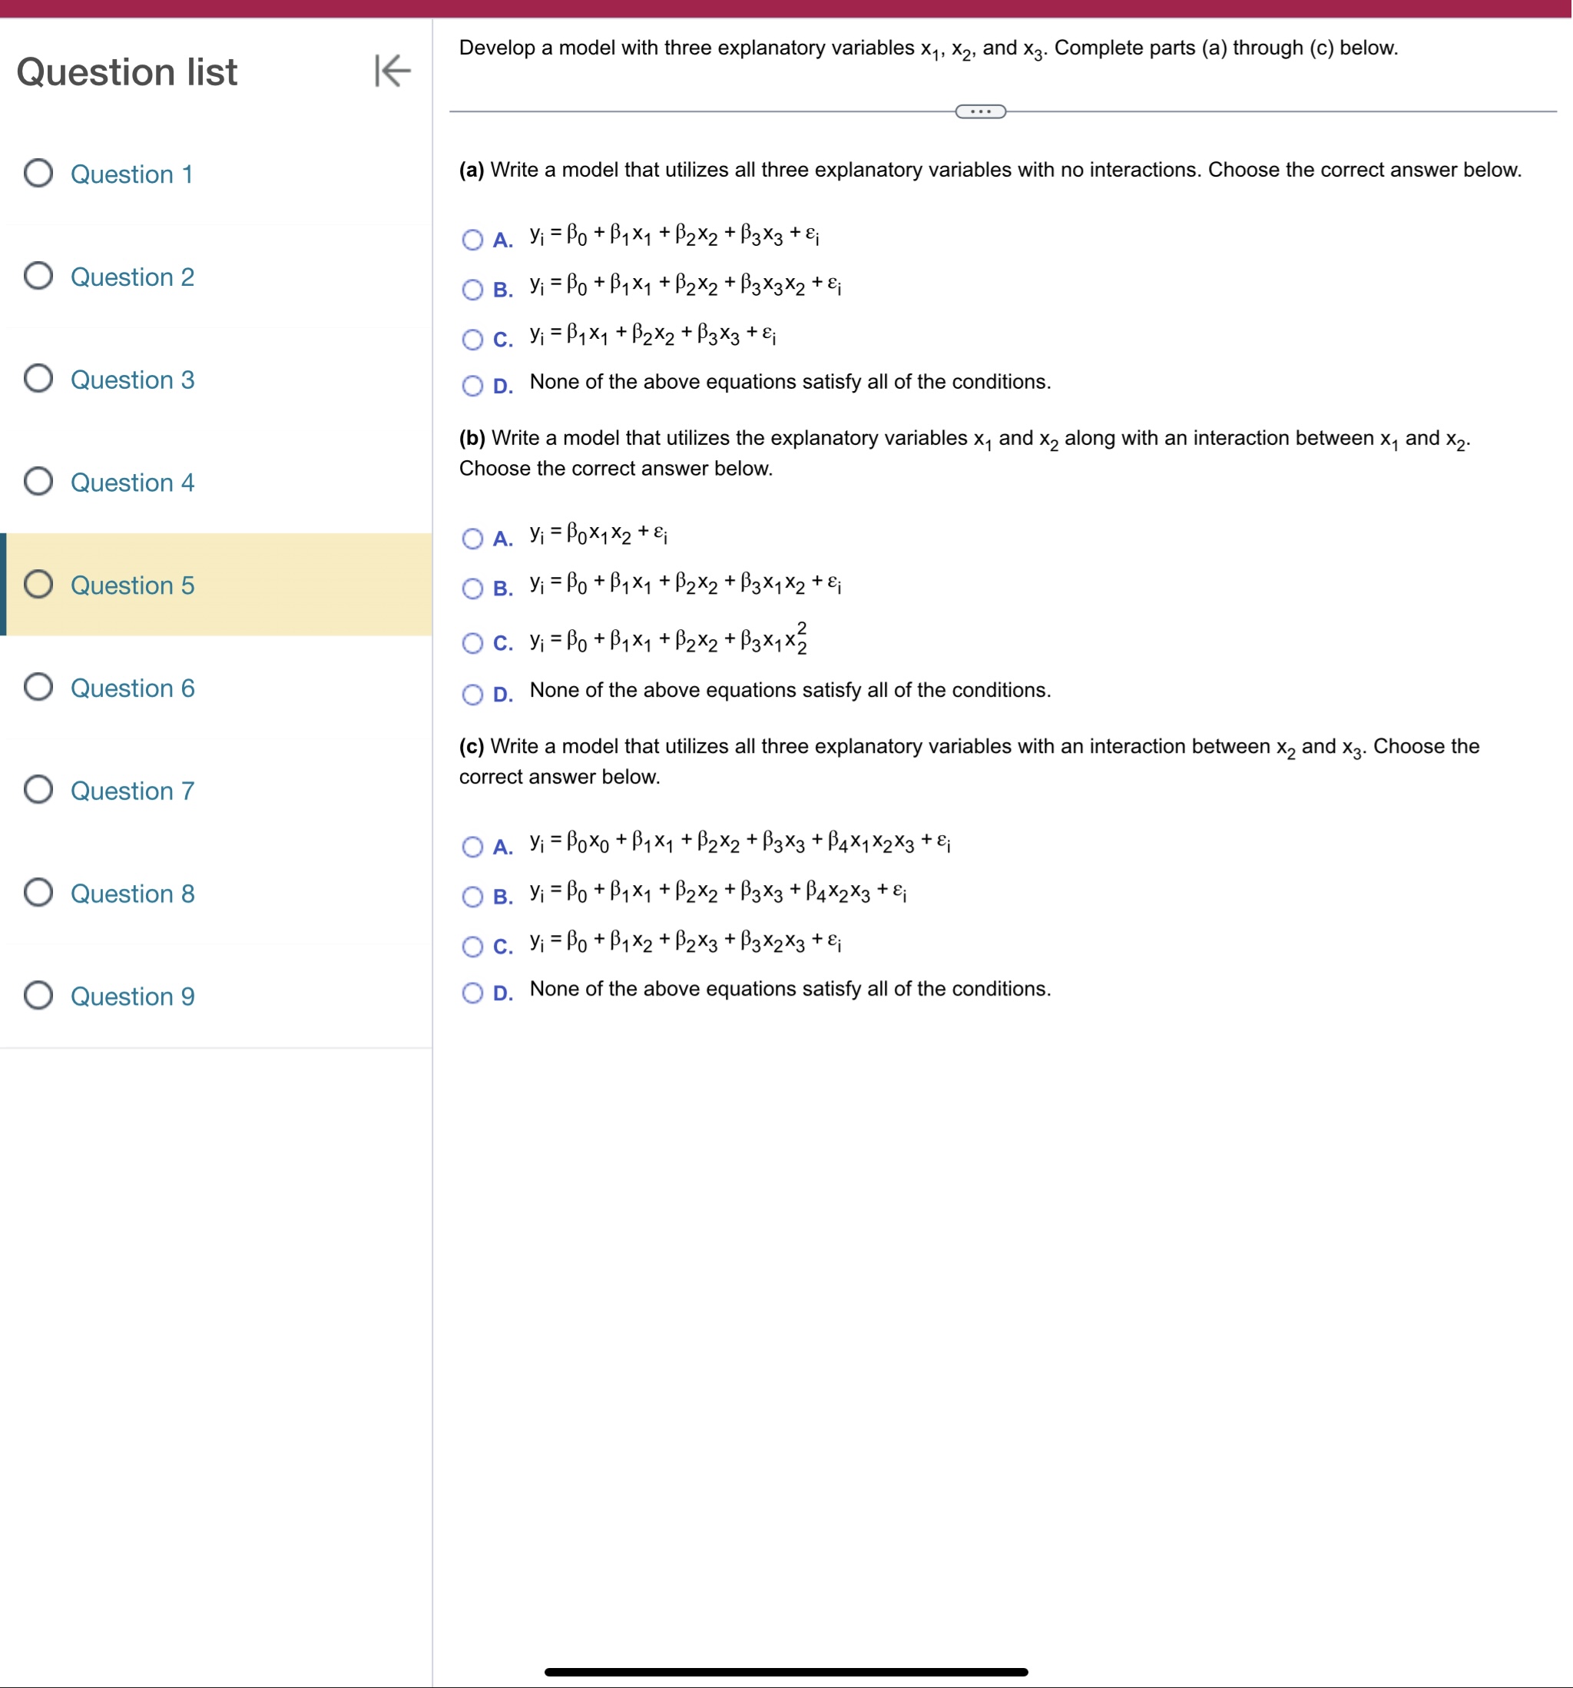Open Question 2
1573x1688 pixels.
click(132, 276)
